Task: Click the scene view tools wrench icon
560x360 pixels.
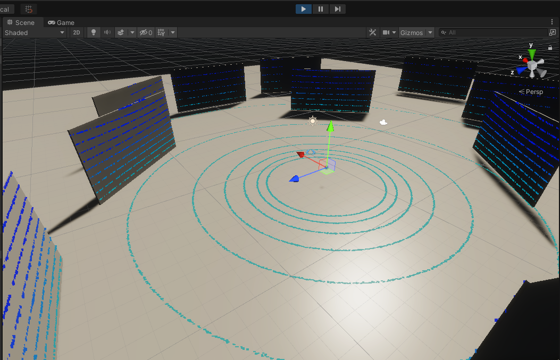Action: 372,32
